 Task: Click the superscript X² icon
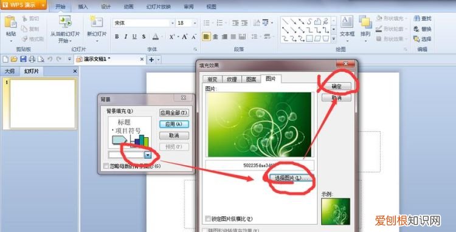[x=172, y=36]
